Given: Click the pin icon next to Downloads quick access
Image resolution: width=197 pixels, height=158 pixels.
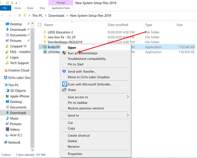Looking at the screenshot, I should coord(28,29).
